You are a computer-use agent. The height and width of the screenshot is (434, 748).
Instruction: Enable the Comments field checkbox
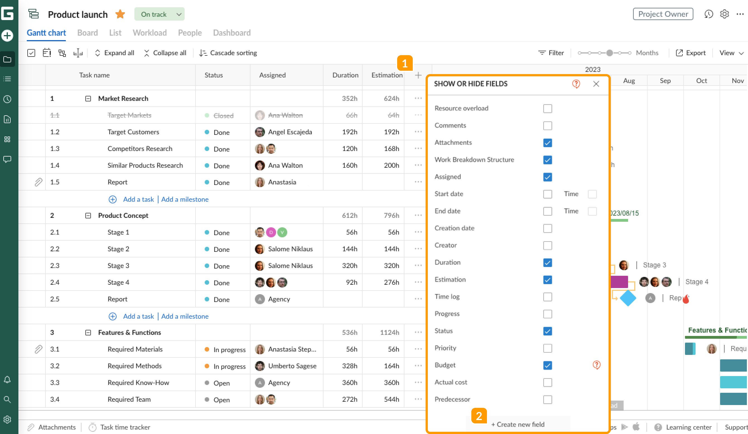(548, 125)
